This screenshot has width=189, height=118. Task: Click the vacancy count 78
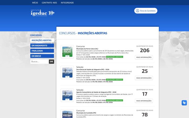[145, 115]
